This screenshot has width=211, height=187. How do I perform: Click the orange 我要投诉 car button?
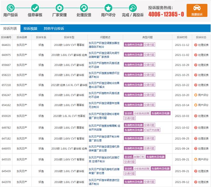coord(197,10)
